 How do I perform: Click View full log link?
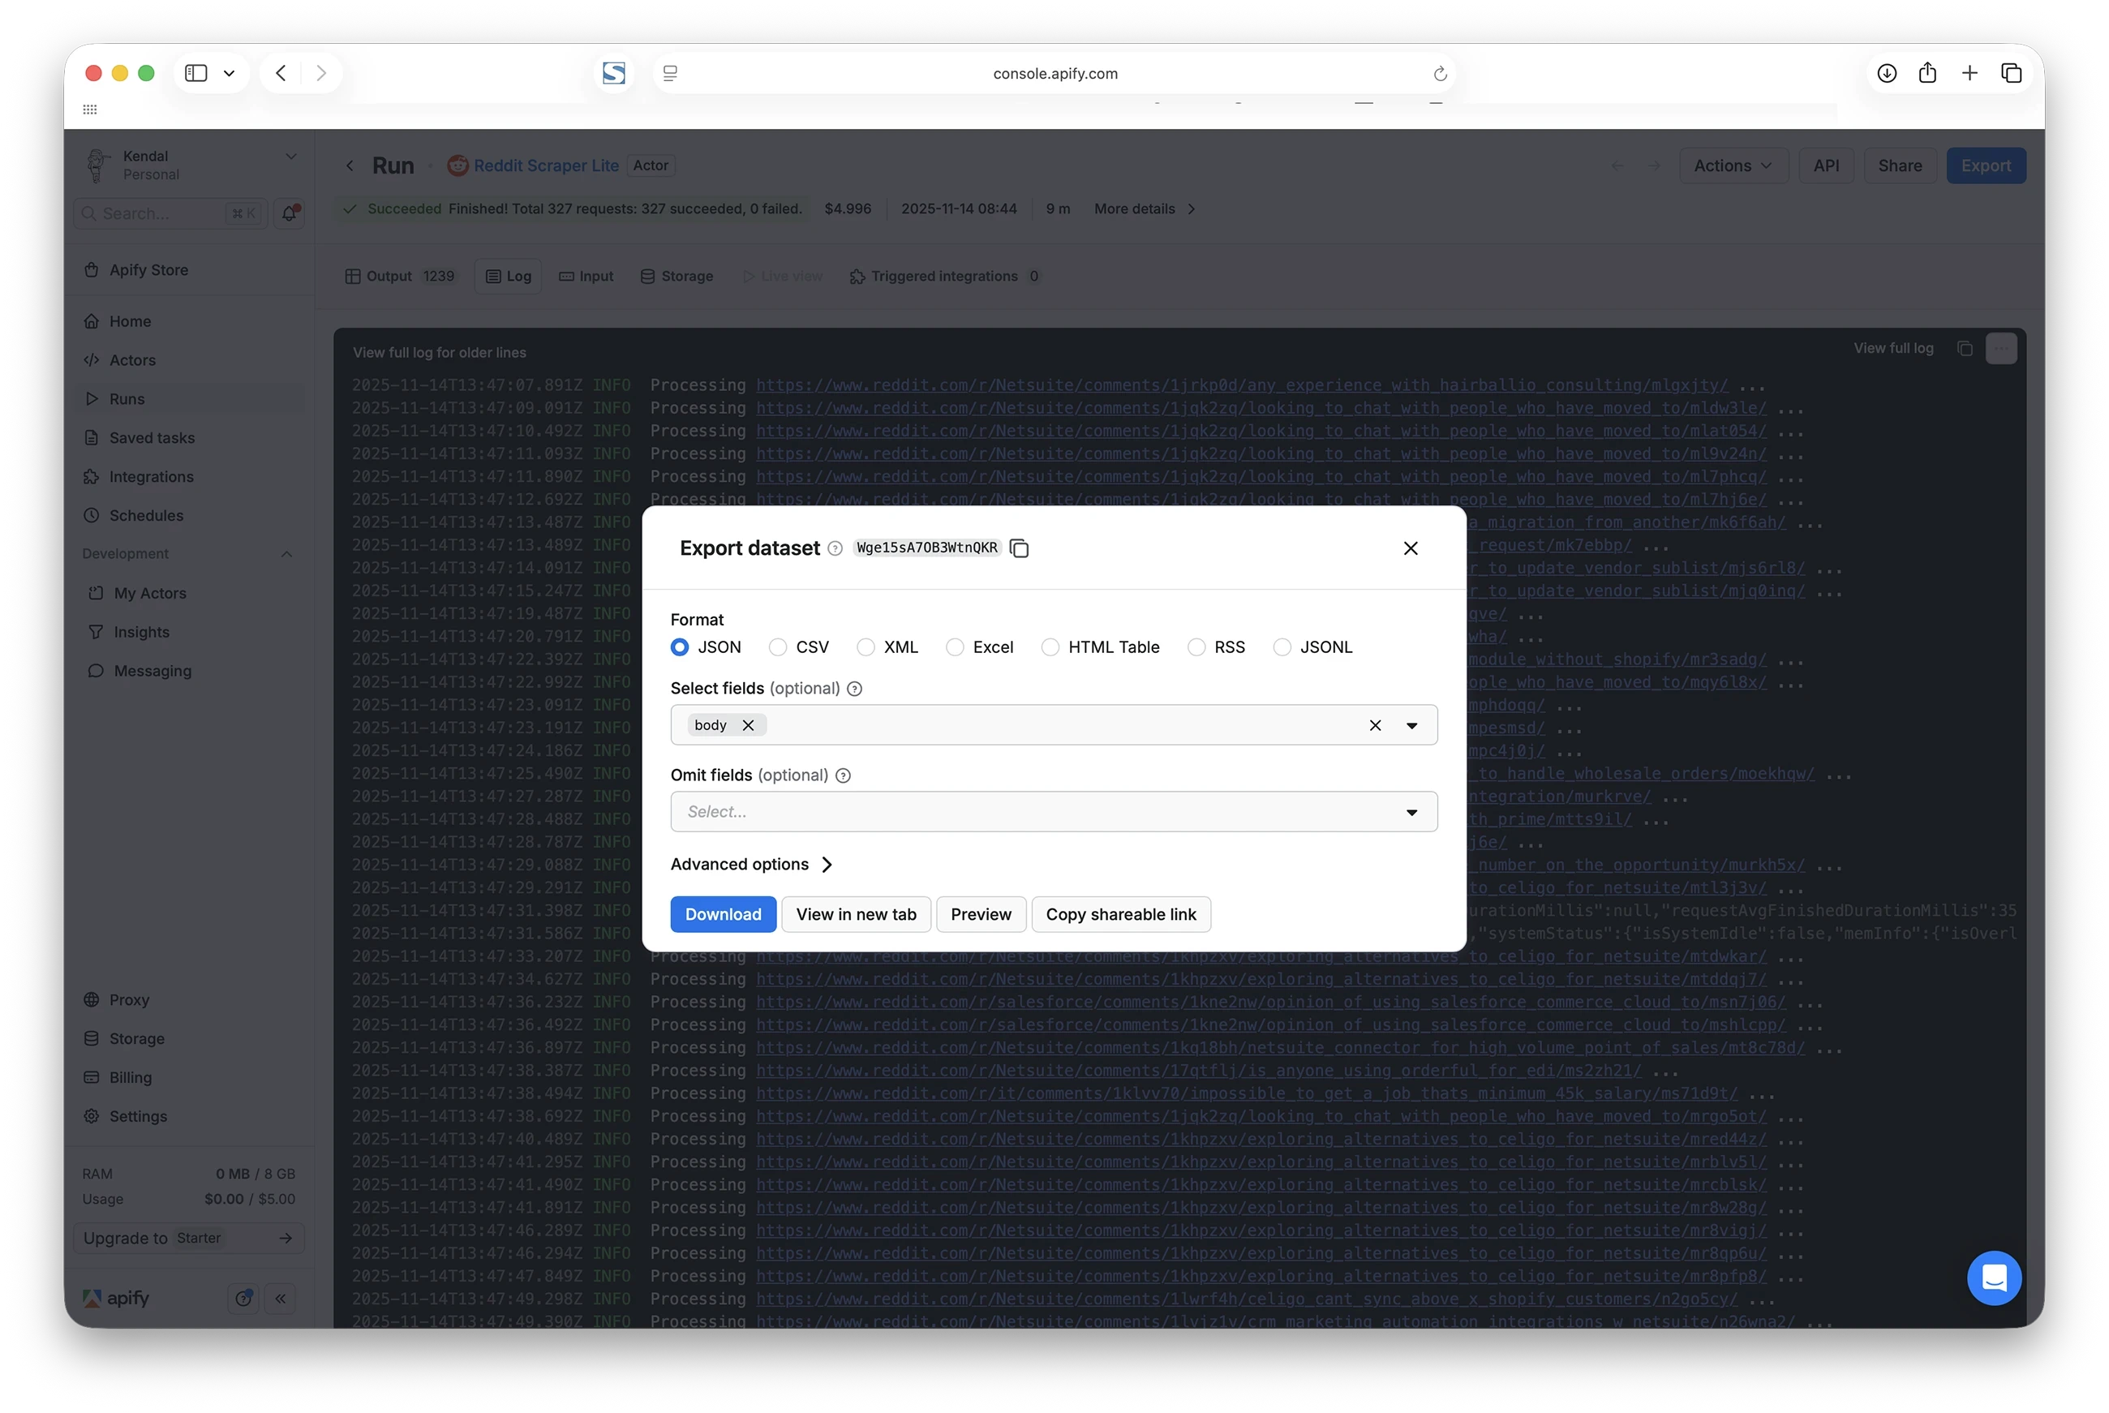[1892, 349]
